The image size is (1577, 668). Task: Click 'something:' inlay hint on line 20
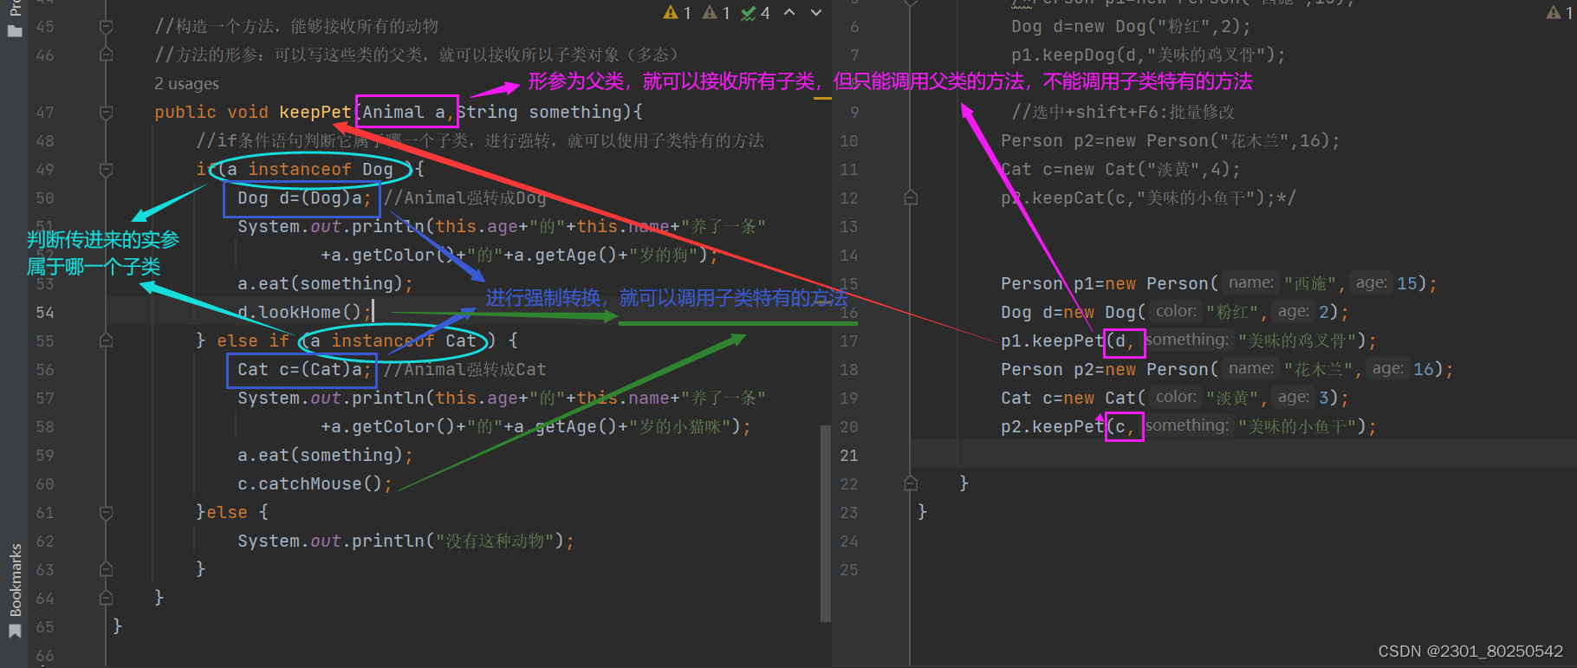[x=1187, y=426]
